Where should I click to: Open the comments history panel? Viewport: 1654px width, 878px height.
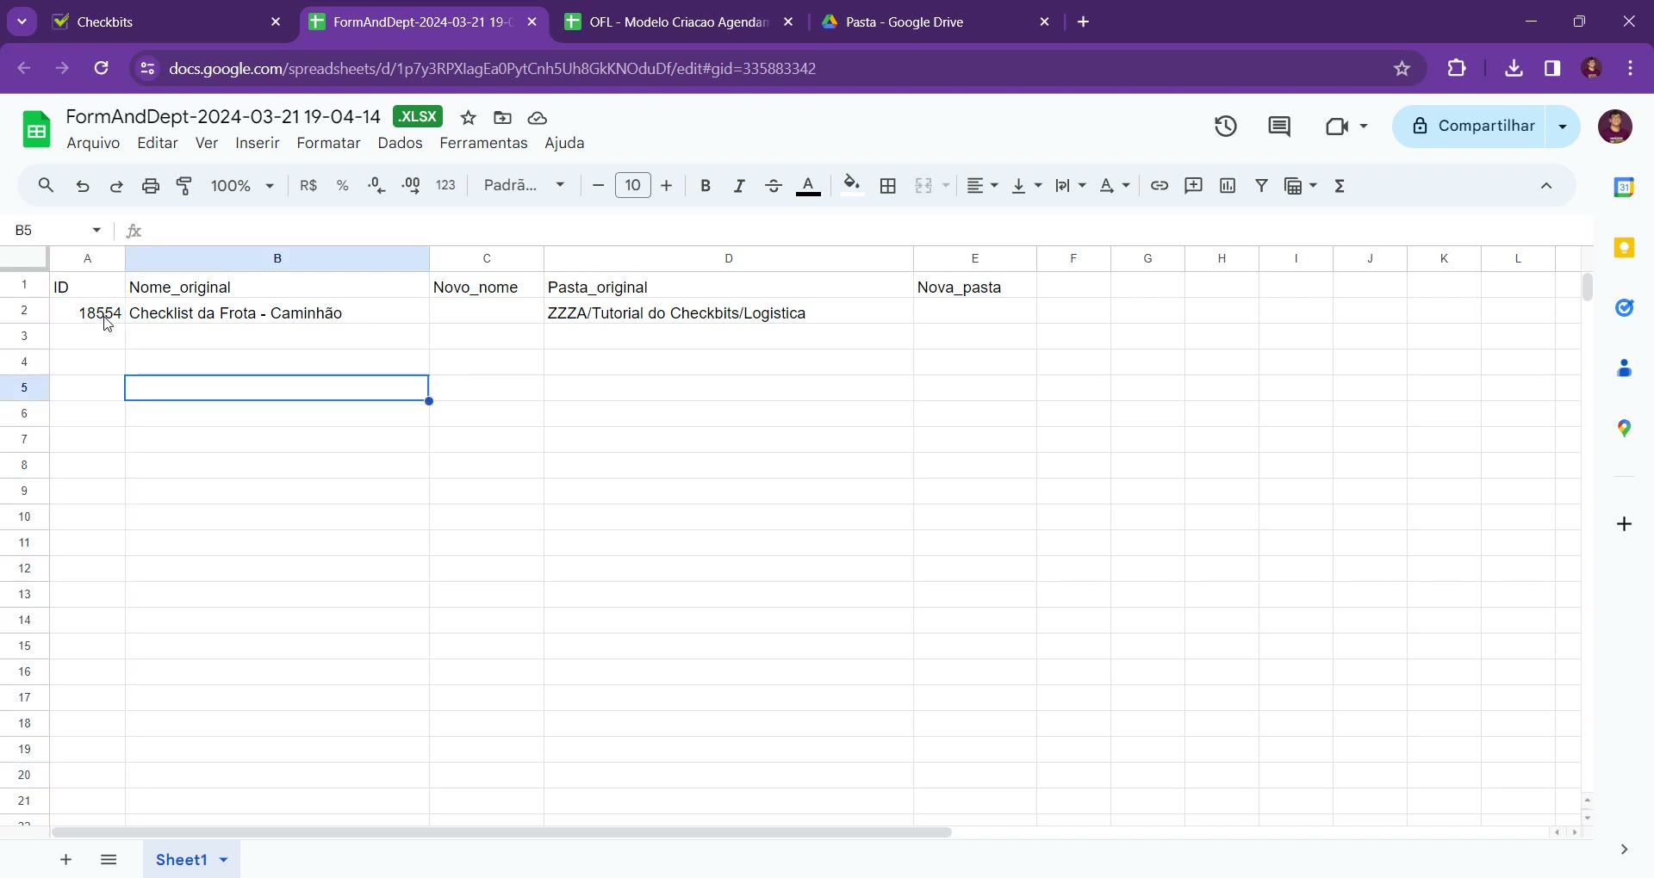[x=1279, y=127]
